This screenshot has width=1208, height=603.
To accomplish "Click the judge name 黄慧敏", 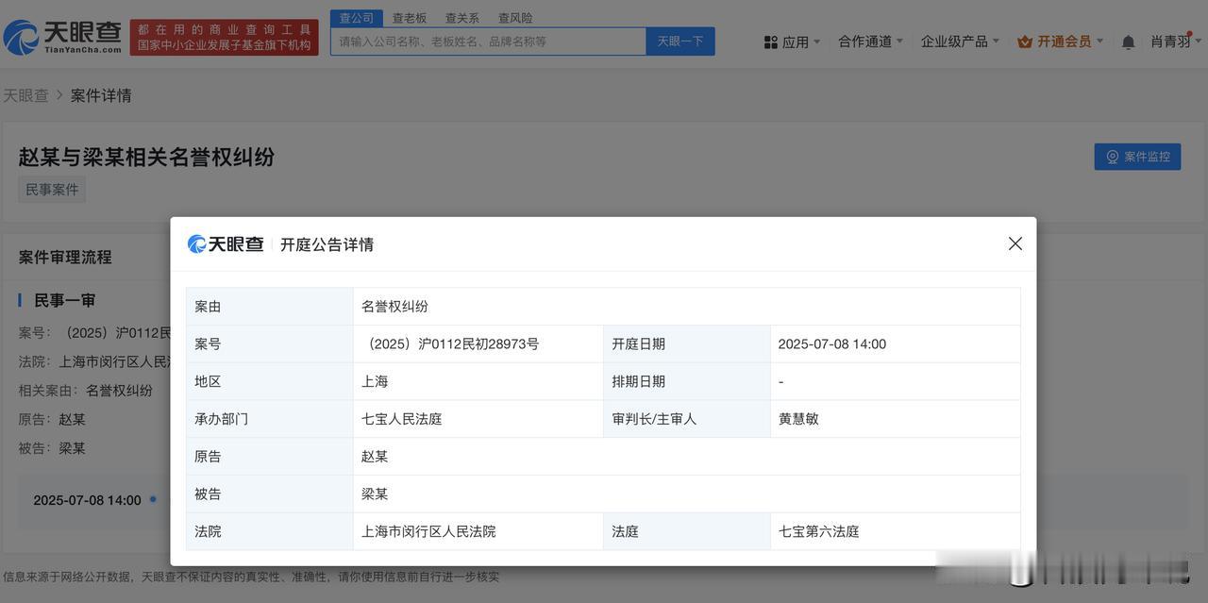I will coord(798,419).
